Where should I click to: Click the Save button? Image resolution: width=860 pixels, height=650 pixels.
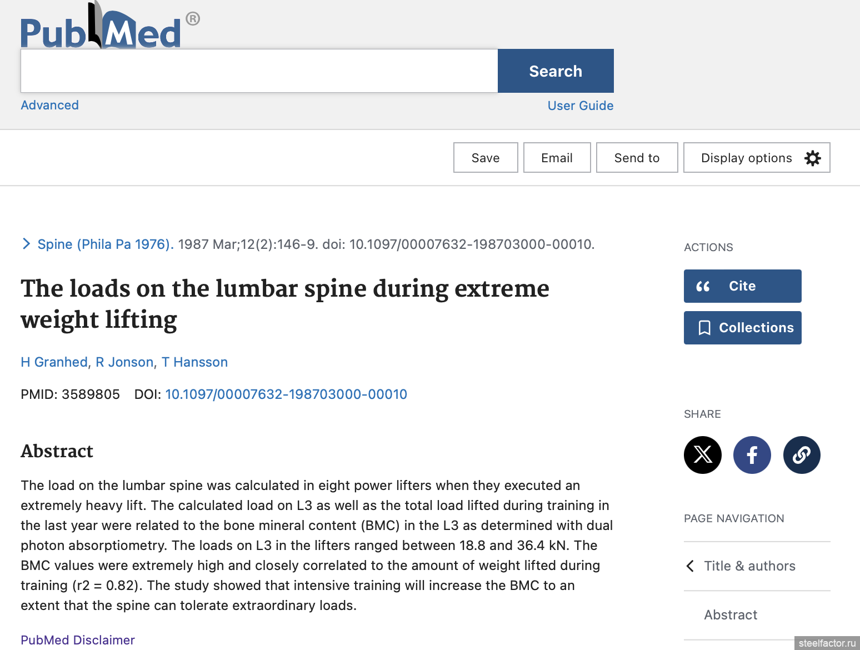point(486,158)
